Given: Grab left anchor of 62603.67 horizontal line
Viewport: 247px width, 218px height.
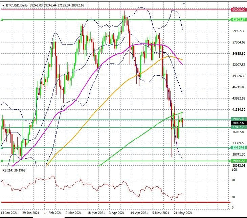Looking at the screenshot, I should point(2,20).
